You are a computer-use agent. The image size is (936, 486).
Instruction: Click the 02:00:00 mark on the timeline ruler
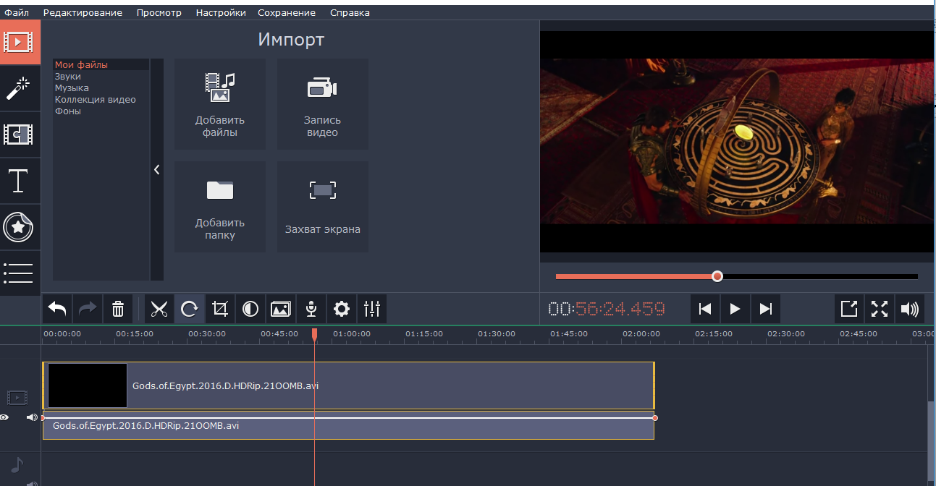pyautogui.click(x=641, y=334)
